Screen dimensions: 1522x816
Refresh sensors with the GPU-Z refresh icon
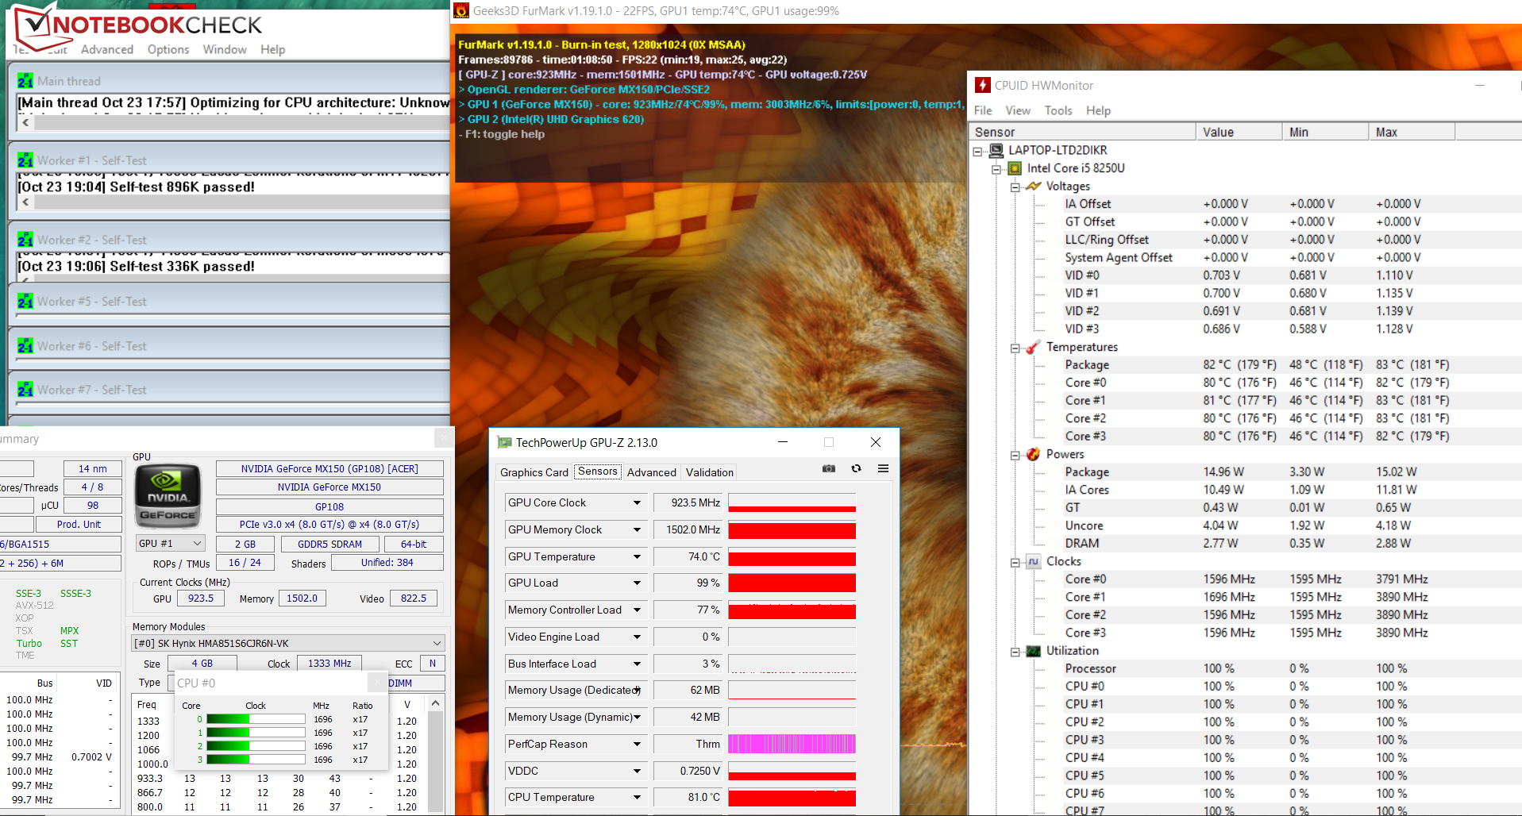click(856, 468)
